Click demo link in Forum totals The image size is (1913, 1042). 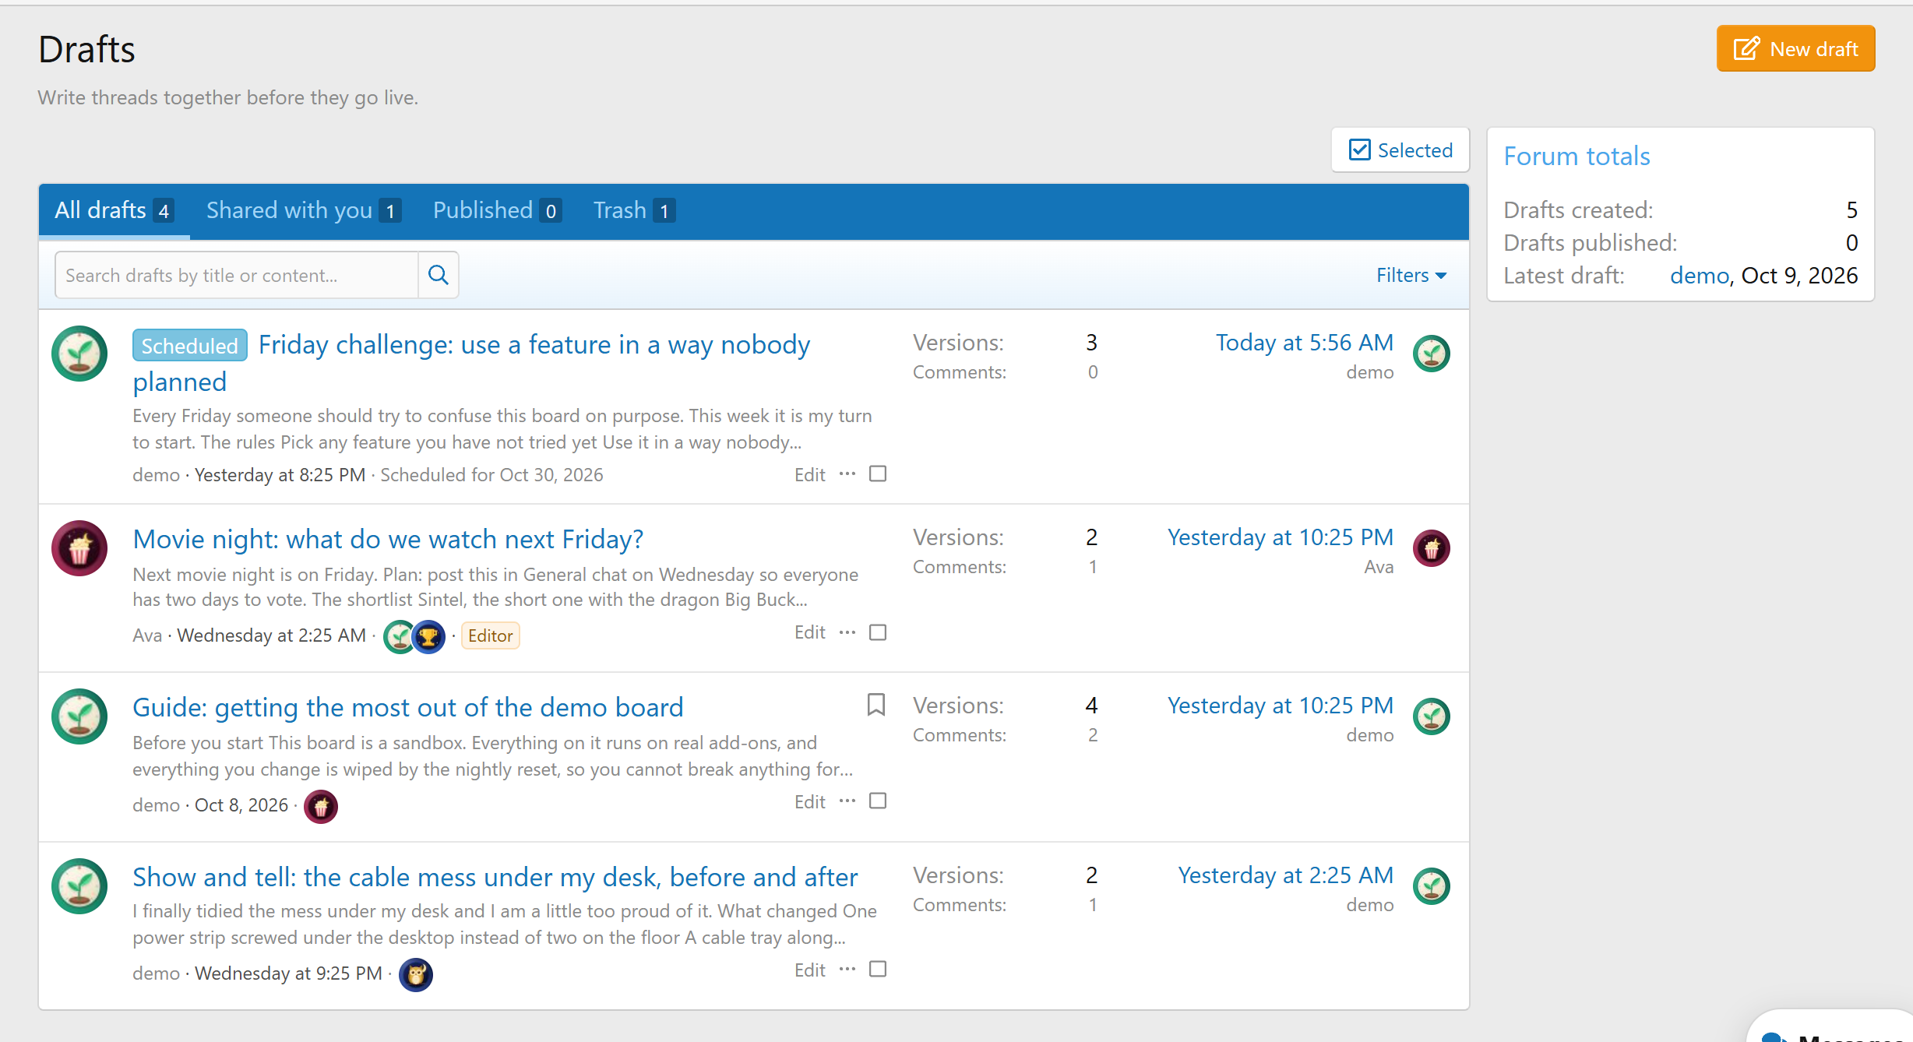pyautogui.click(x=1700, y=275)
